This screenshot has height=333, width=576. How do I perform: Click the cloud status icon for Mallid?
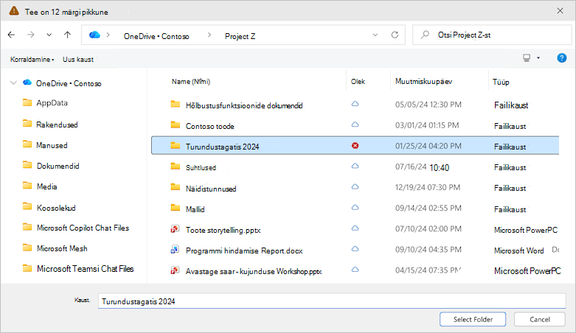(355, 208)
